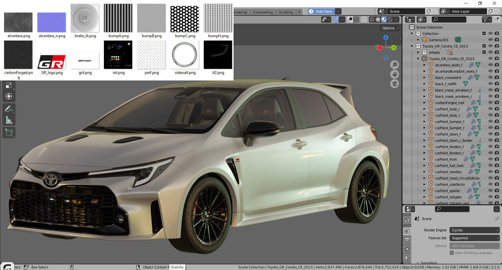Screen dimensions: 502x270
Task: Uncheck the Toyota_GR_Corolla_CE_2023 collection checkbox
Action: [x=484, y=46]
